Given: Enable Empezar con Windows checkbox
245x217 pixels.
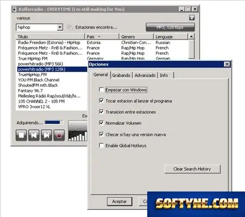Looking at the screenshot, I should [x=102, y=90].
